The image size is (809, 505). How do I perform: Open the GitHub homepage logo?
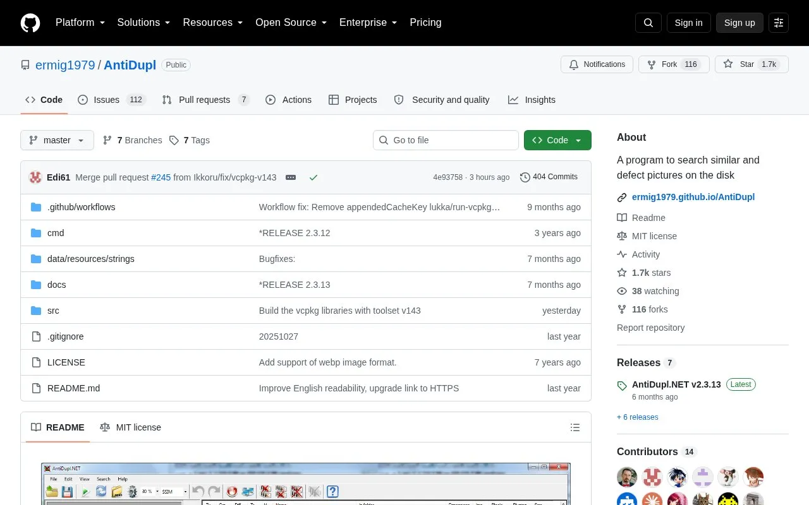click(x=30, y=23)
